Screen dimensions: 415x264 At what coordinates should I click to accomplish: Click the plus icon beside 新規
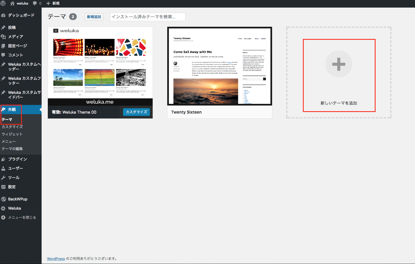click(x=48, y=3)
